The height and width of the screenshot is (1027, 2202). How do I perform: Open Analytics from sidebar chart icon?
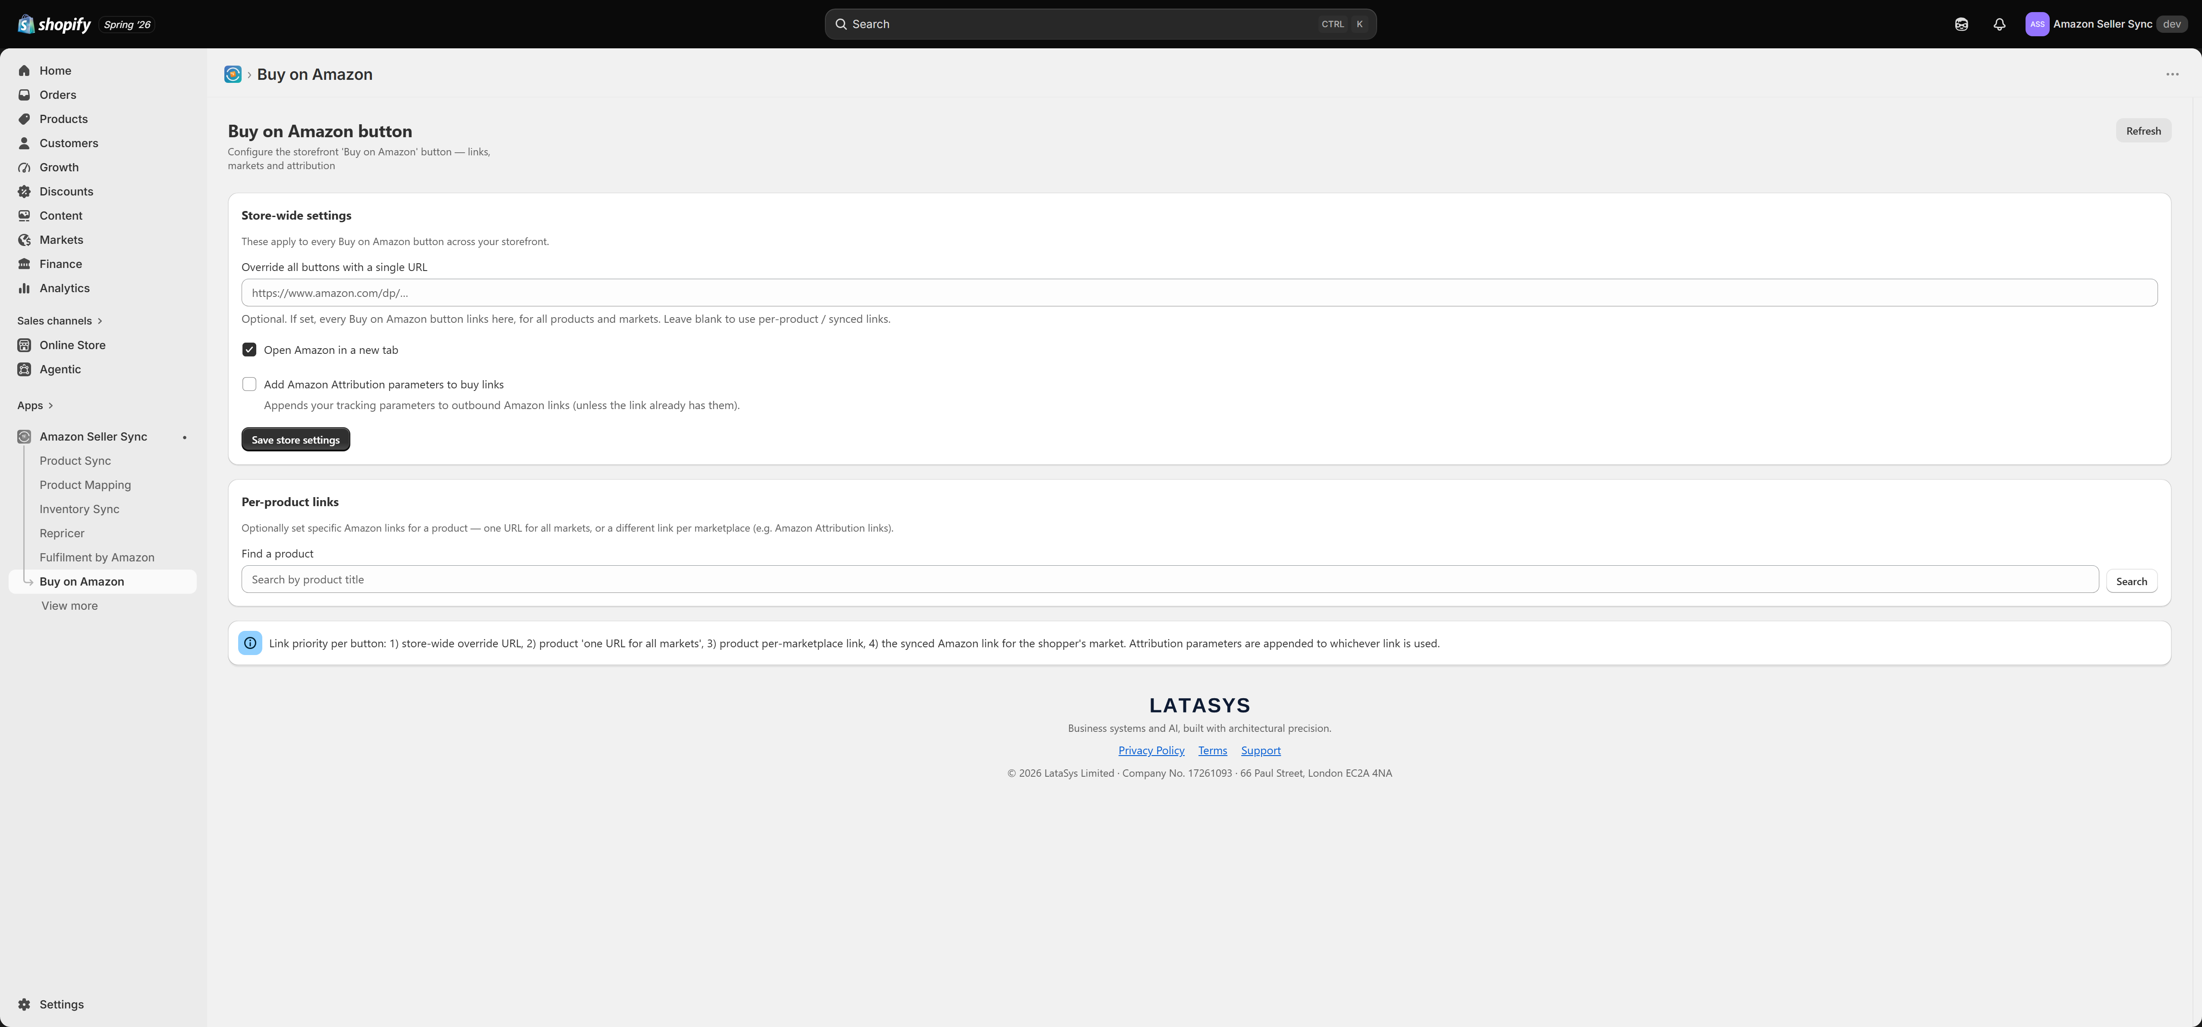[x=24, y=288]
